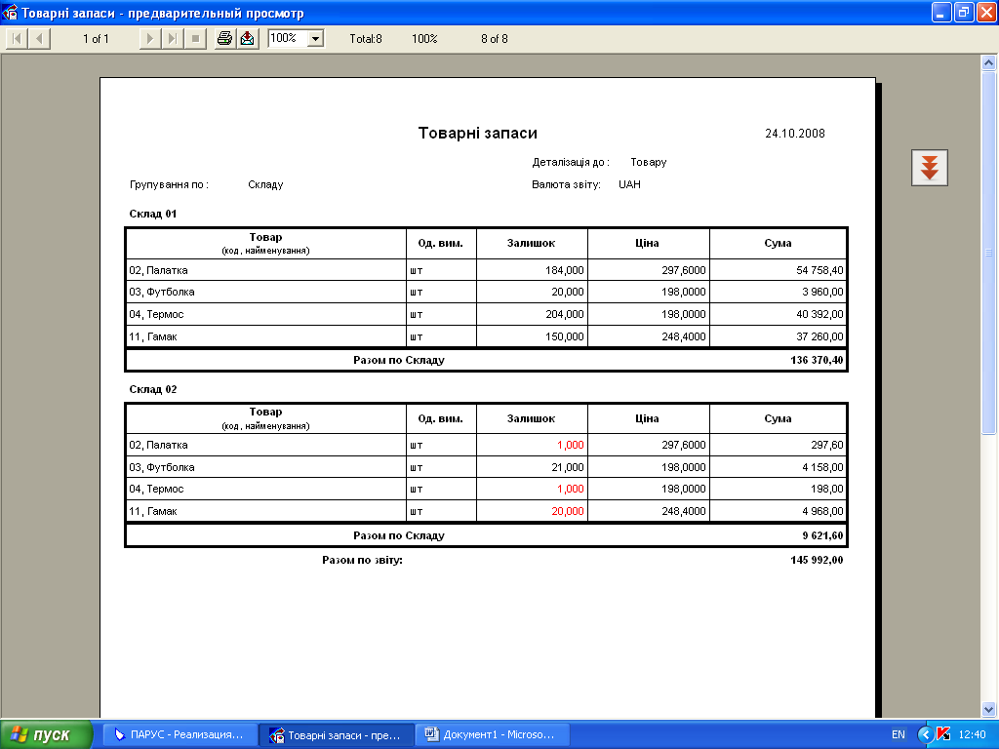The image size is (999, 749).
Task: Click the Групування по value Складу
Action: [x=265, y=184]
